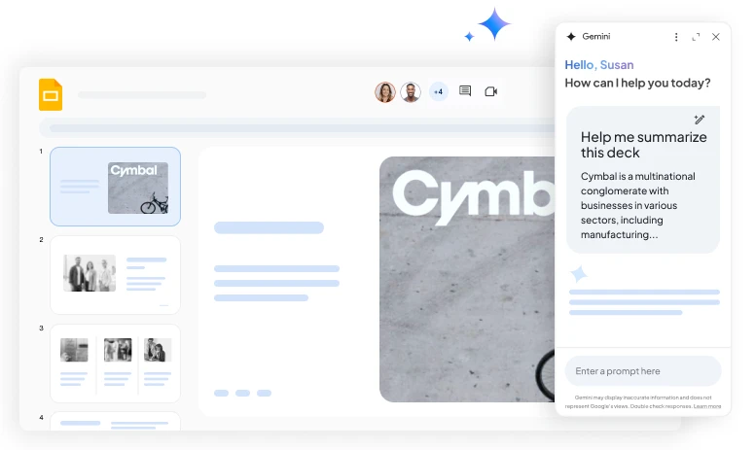The height and width of the screenshot is (450, 755).
Task: Click the document title placeholder bar
Action: tap(142, 95)
